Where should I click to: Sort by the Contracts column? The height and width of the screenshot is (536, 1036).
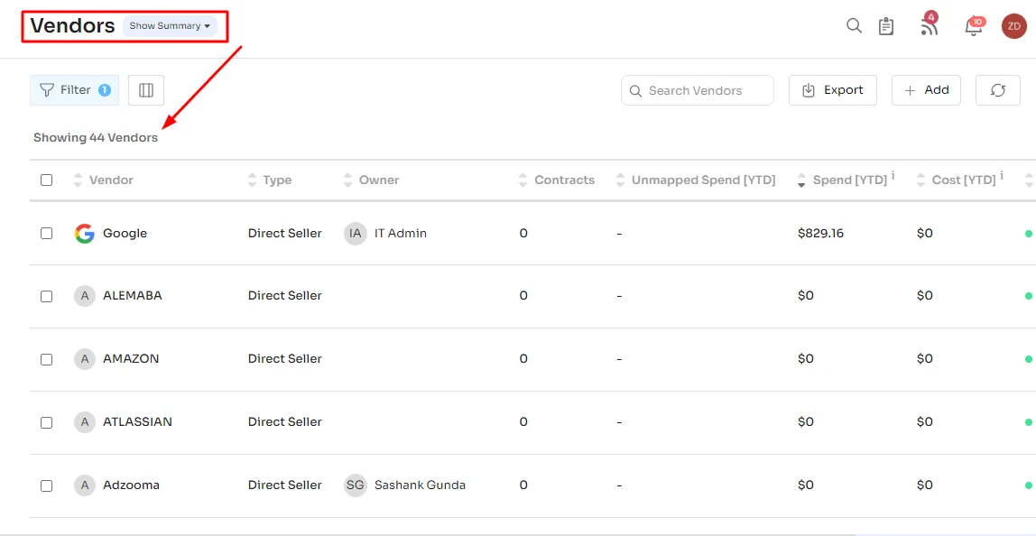point(523,180)
